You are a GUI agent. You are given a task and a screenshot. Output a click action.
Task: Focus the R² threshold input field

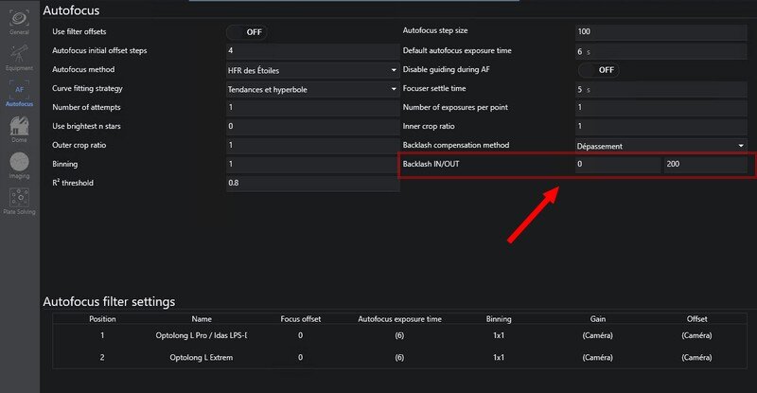coord(311,183)
